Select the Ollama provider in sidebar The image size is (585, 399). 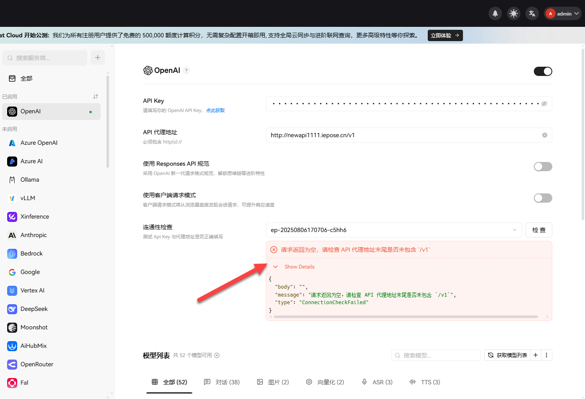[x=33, y=180]
